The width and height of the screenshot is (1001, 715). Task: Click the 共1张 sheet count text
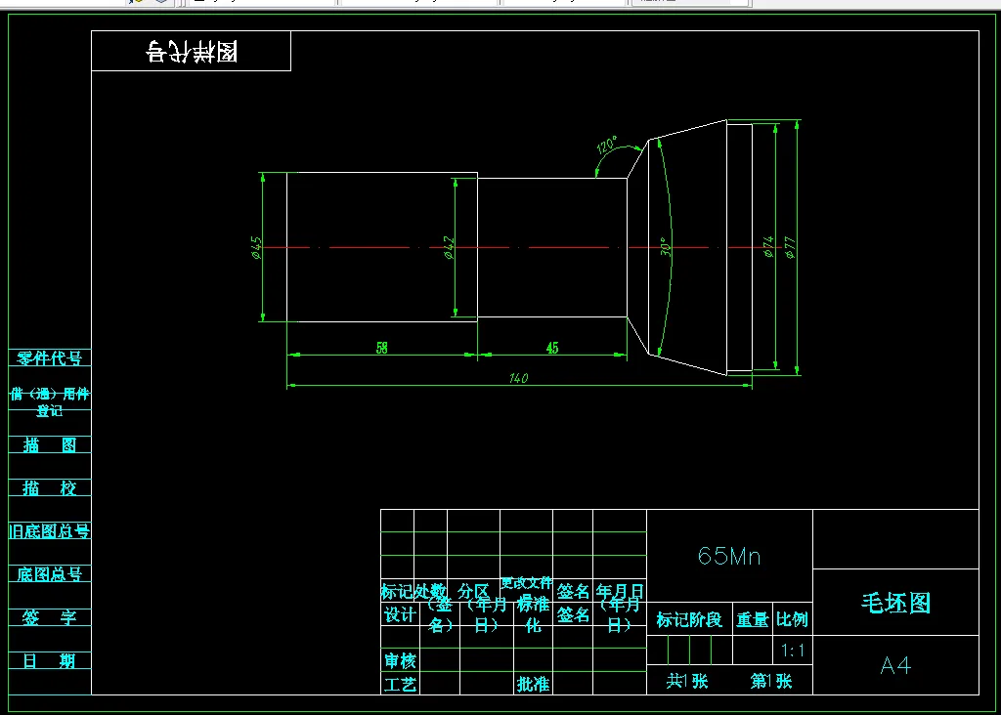click(687, 681)
